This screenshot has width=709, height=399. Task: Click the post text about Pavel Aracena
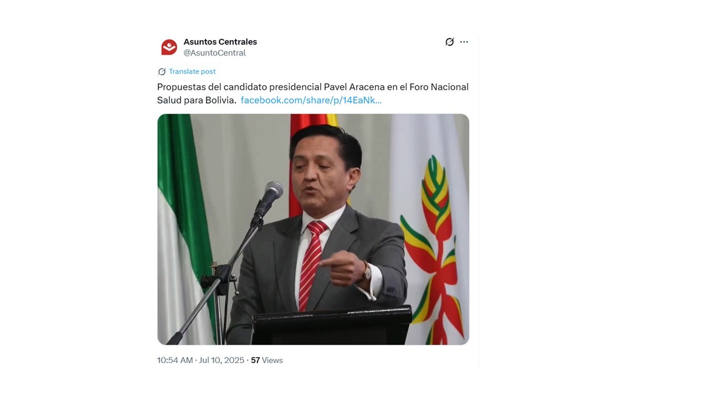(x=313, y=94)
